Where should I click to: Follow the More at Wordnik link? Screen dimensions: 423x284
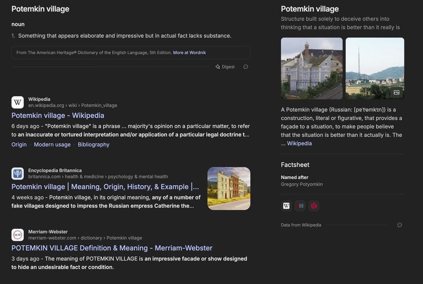click(189, 52)
